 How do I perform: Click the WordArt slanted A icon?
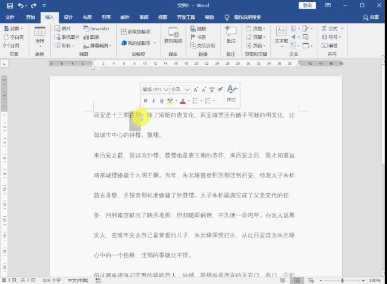[295, 37]
